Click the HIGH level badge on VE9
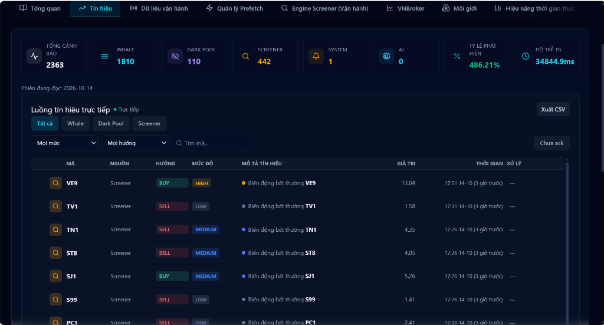Image resolution: width=604 pixels, height=325 pixels. click(x=202, y=183)
